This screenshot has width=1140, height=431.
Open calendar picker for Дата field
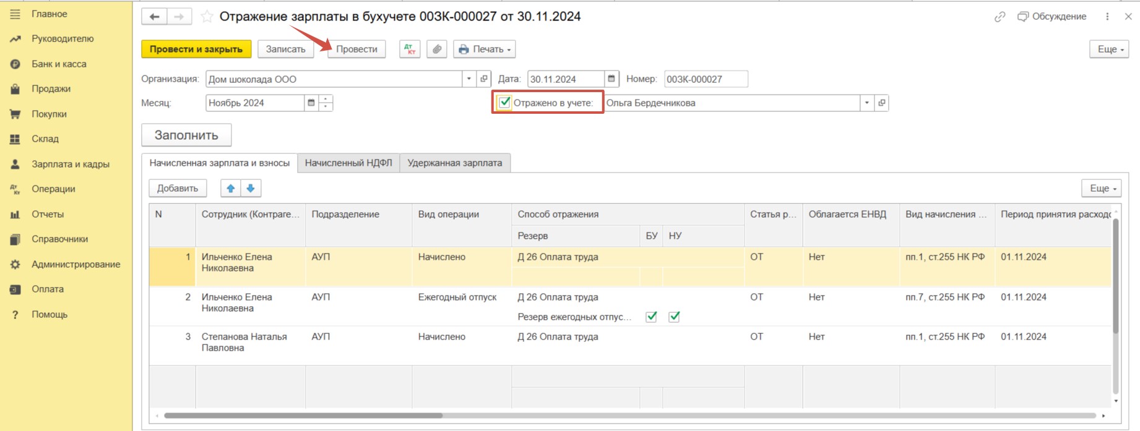(611, 79)
